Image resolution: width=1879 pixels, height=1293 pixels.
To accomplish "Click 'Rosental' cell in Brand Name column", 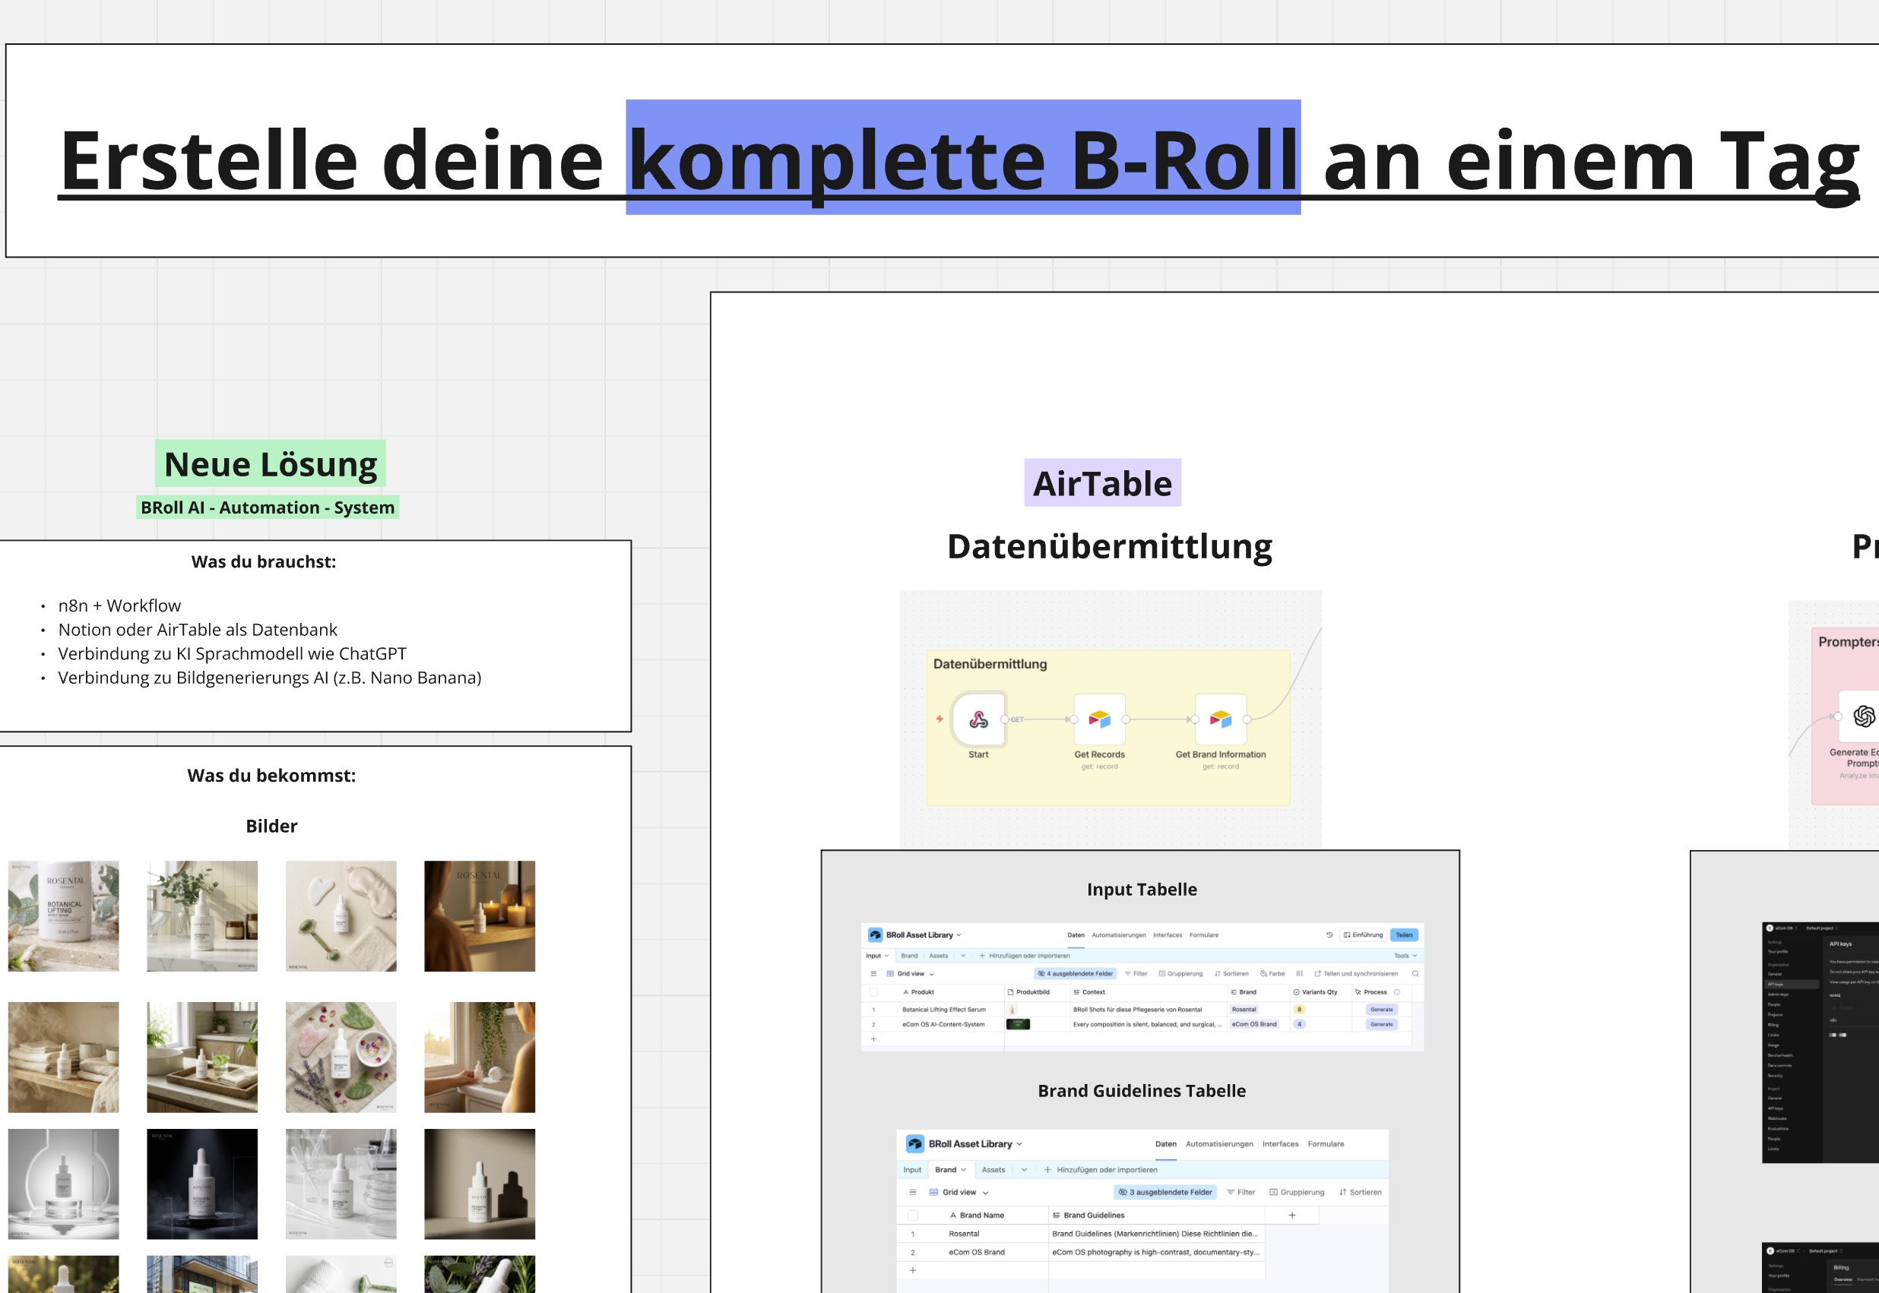I will (964, 1234).
